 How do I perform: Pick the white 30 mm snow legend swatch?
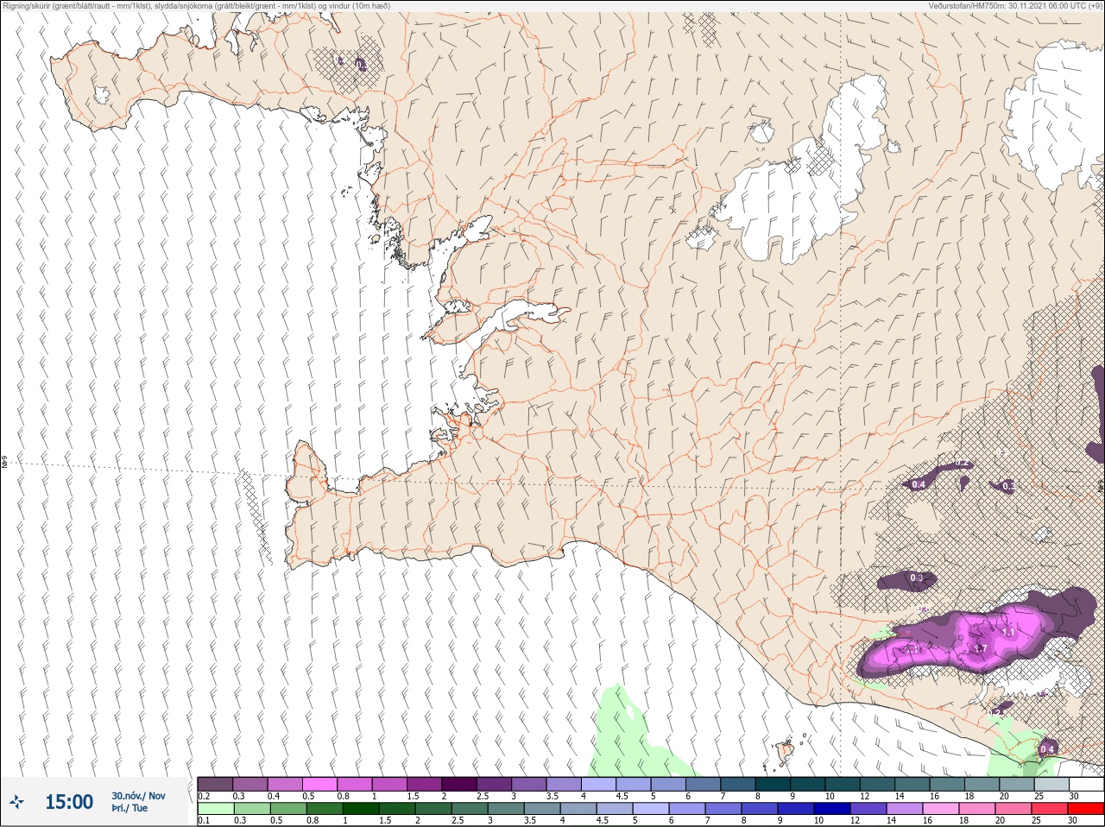pyautogui.click(x=1085, y=784)
